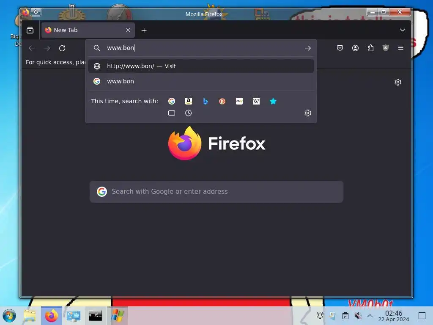
Task: Search history using the clock icon
Action: 188,113
